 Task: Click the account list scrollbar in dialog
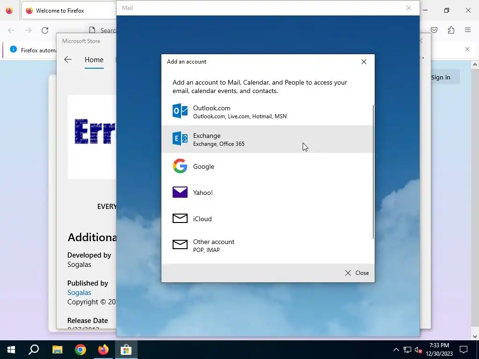(x=373, y=172)
